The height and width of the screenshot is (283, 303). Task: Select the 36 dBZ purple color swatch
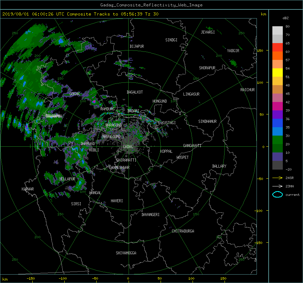click(x=277, y=114)
